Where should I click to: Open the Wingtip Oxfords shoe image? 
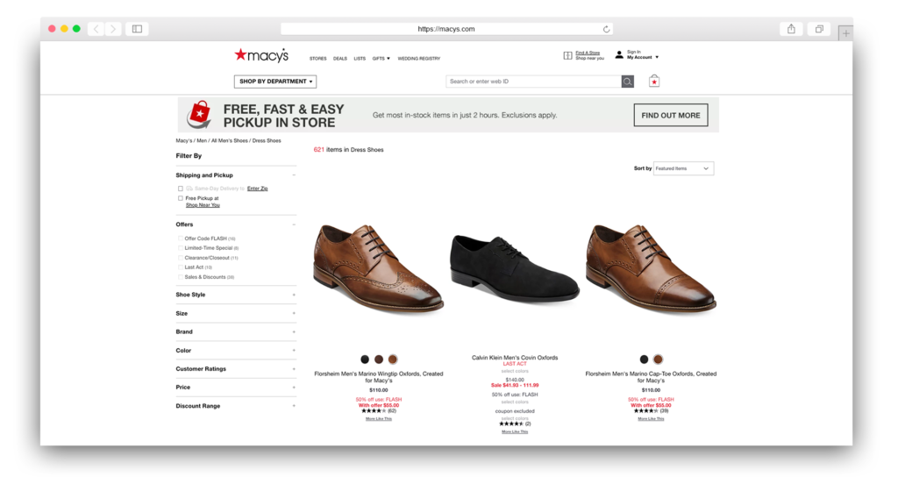coord(379,268)
